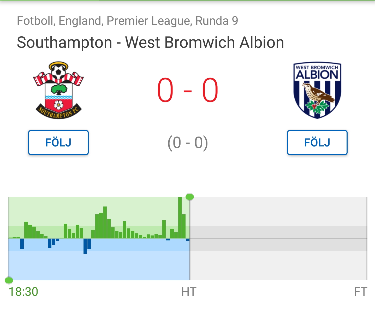Viewport: 375px width, 313px height.
Task: Jump to the FT label on the timeline
Action: tap(361, 292)
